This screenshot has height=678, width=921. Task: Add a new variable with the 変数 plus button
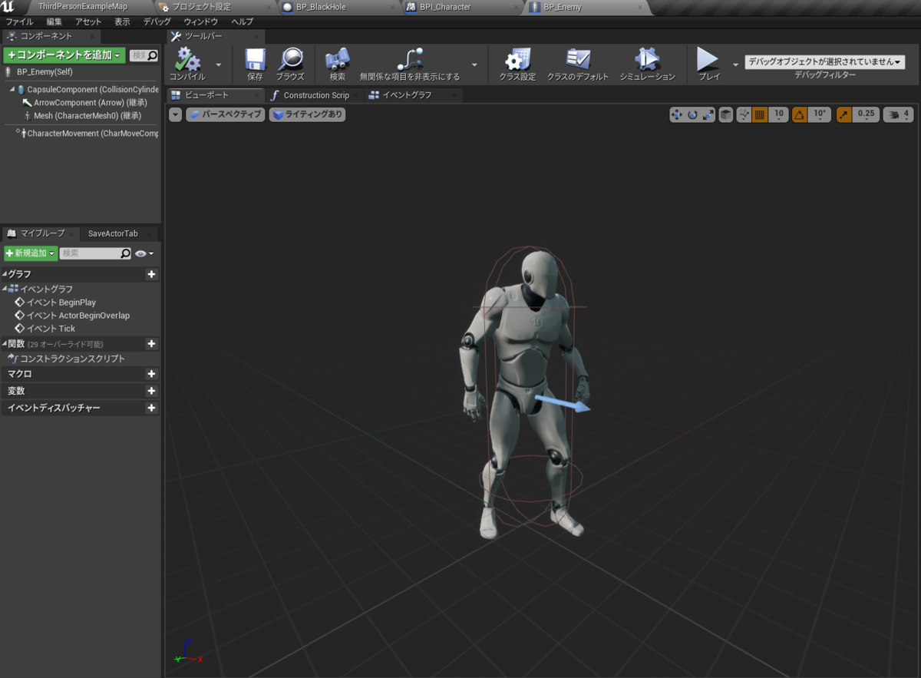click(151, 392)
